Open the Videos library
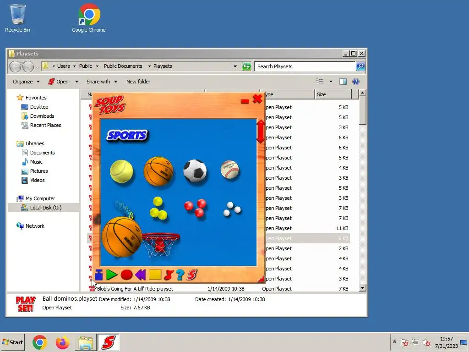Viewport: 469px width, 352px height. click(38, 180)
